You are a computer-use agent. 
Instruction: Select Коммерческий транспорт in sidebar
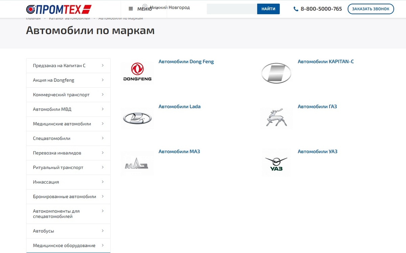point(68,95)
